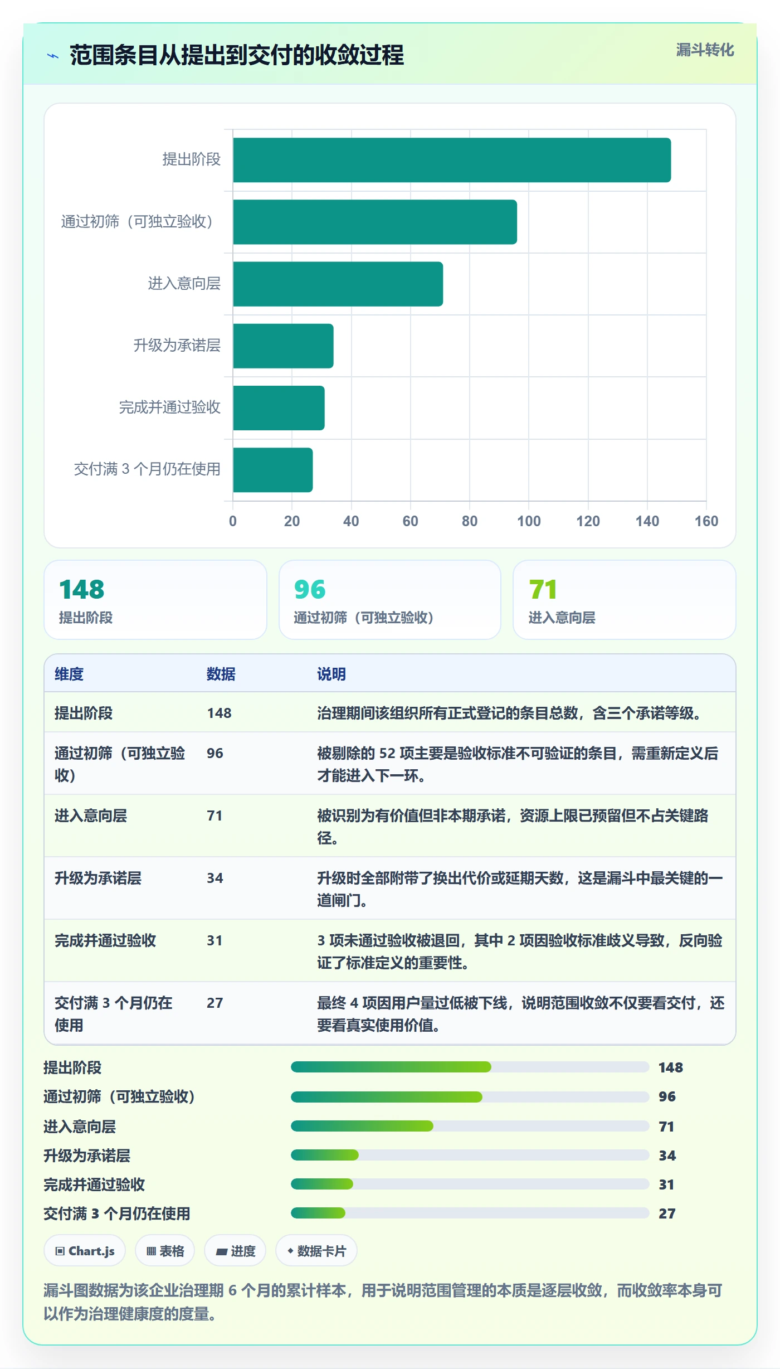
Task: Click the 说明 column header
Action: pyautogui.click(x=331, y=674)
